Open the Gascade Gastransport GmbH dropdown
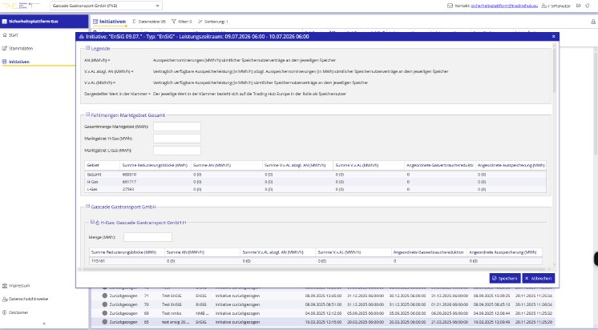The height and width of the screenshot is (330, 598). point(106,6)
